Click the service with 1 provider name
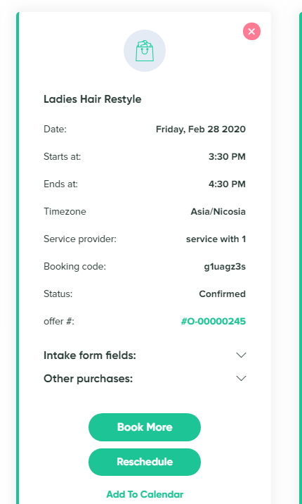The width and height of the screenshot is (302, 504). point(216,239)
